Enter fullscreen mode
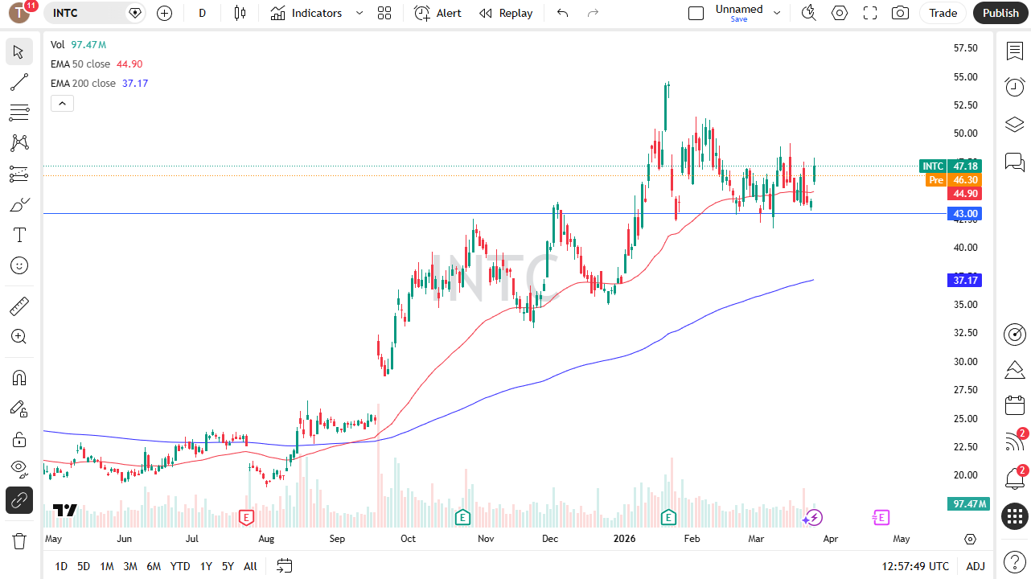This screenshot has width=1031, height=579. 870,13
